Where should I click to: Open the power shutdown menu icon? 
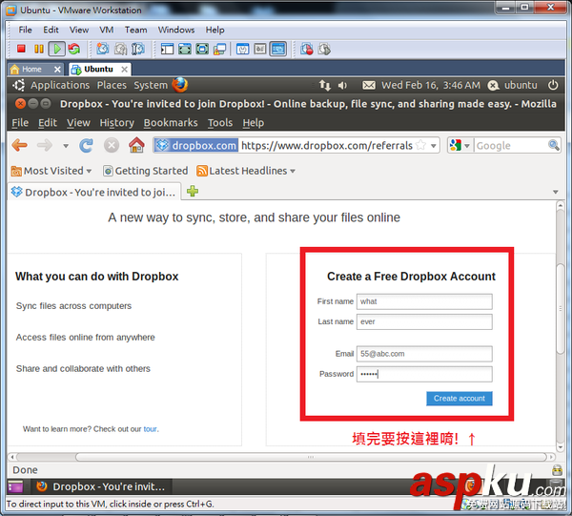[x=553, y=85]
